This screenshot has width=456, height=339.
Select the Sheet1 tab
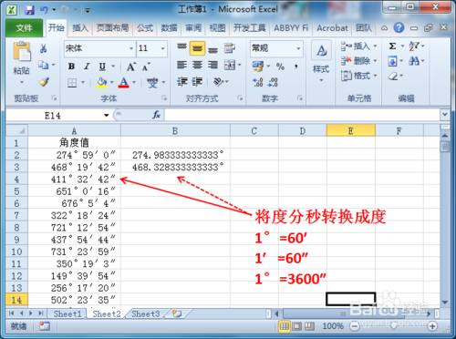(67, 313)
